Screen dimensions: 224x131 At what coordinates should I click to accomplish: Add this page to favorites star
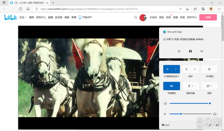[187, 9]
